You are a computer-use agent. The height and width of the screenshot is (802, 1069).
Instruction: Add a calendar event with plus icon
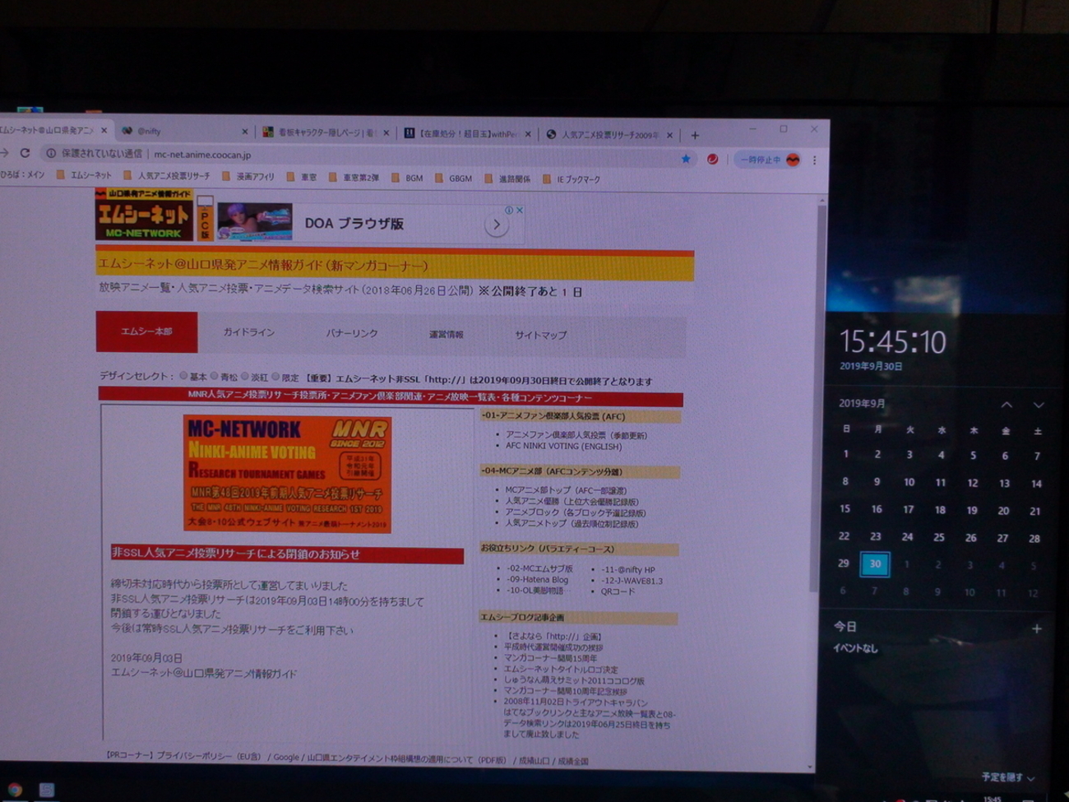[1036, 628]
